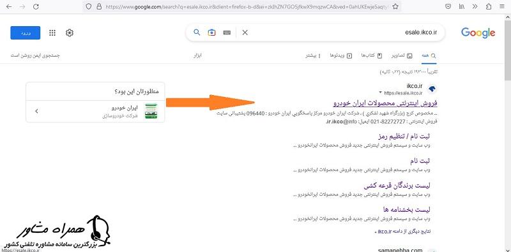Click the ikco.ir site name text
This screenshot has width=511, height=252.
(414, 86)
